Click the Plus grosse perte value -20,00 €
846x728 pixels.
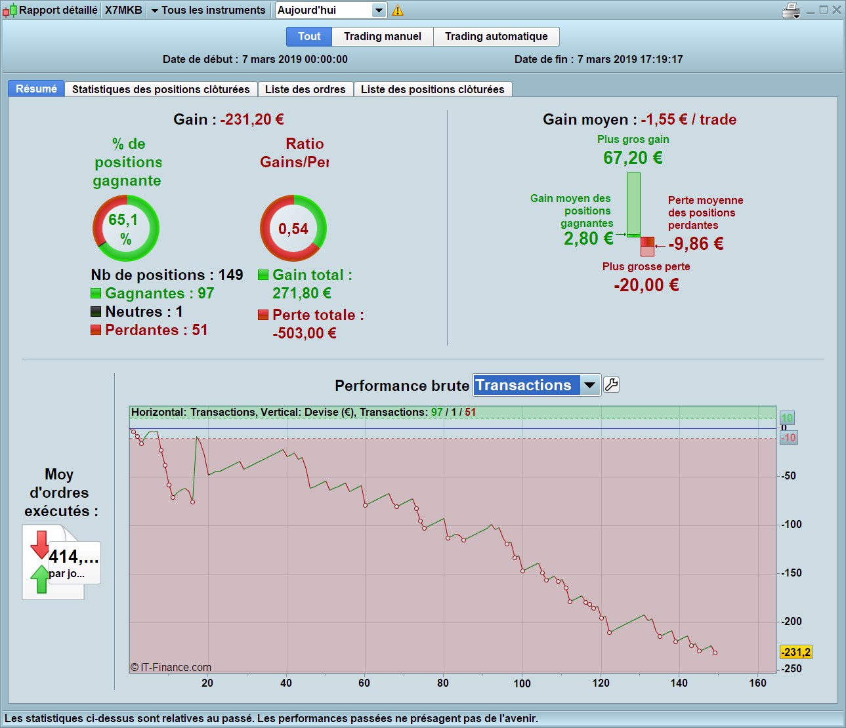click(646, 285)
